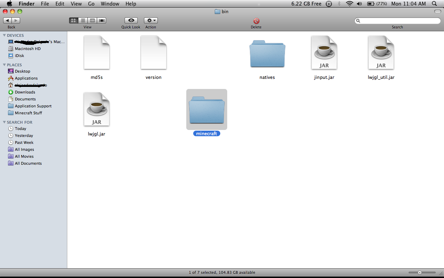
Task: Select the version file icon
Action: click(154, 52)
